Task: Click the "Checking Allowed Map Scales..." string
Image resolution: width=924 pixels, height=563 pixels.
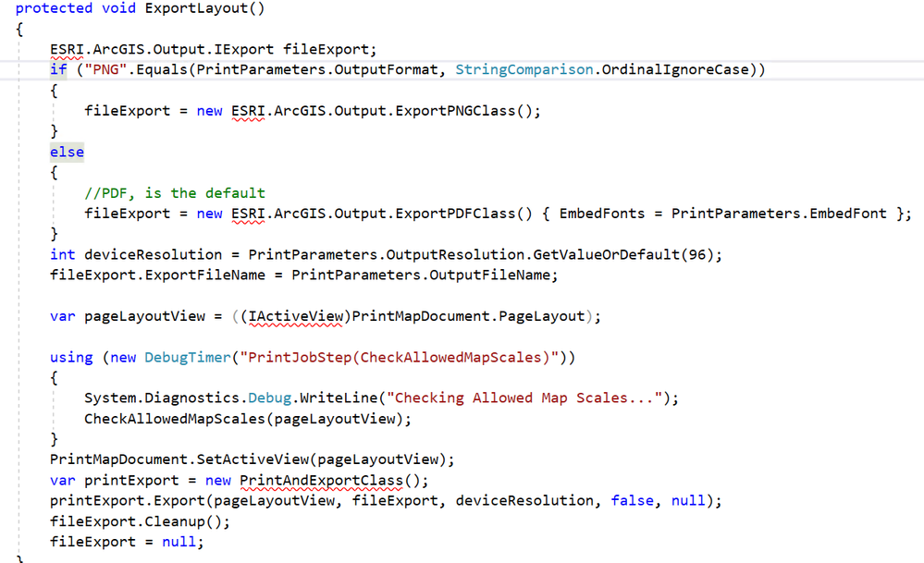Action: [524, 398]
